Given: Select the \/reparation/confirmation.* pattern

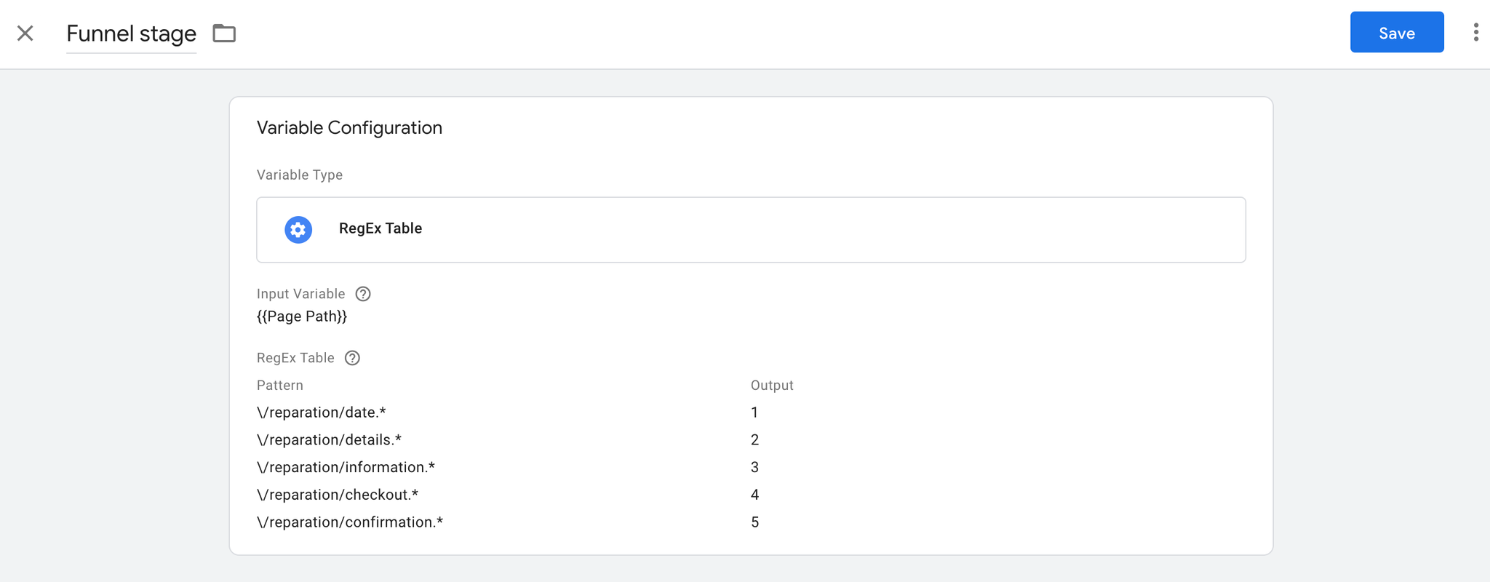Looking at the screenshot, I should pos(350,522).
